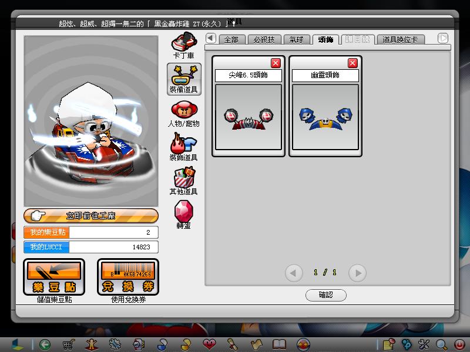Click the nut and bolt icon
Viewport: 470px width, 352px height.
(x=139, y=344)
